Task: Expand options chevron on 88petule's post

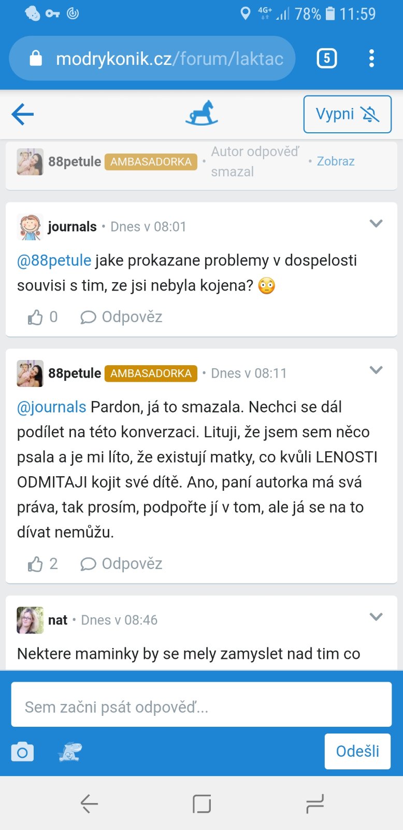Action: tap(376, 370)
